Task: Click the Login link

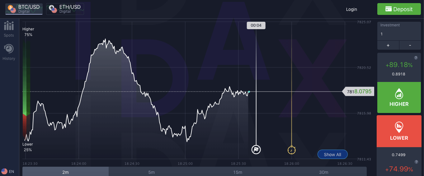Action: click(351, 9)
